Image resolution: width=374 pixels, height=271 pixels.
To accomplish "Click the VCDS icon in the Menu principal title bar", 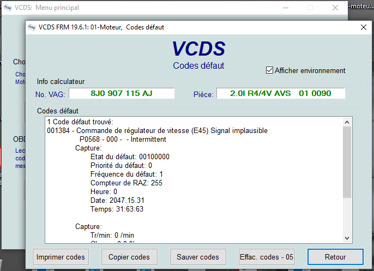I will 7,8.
